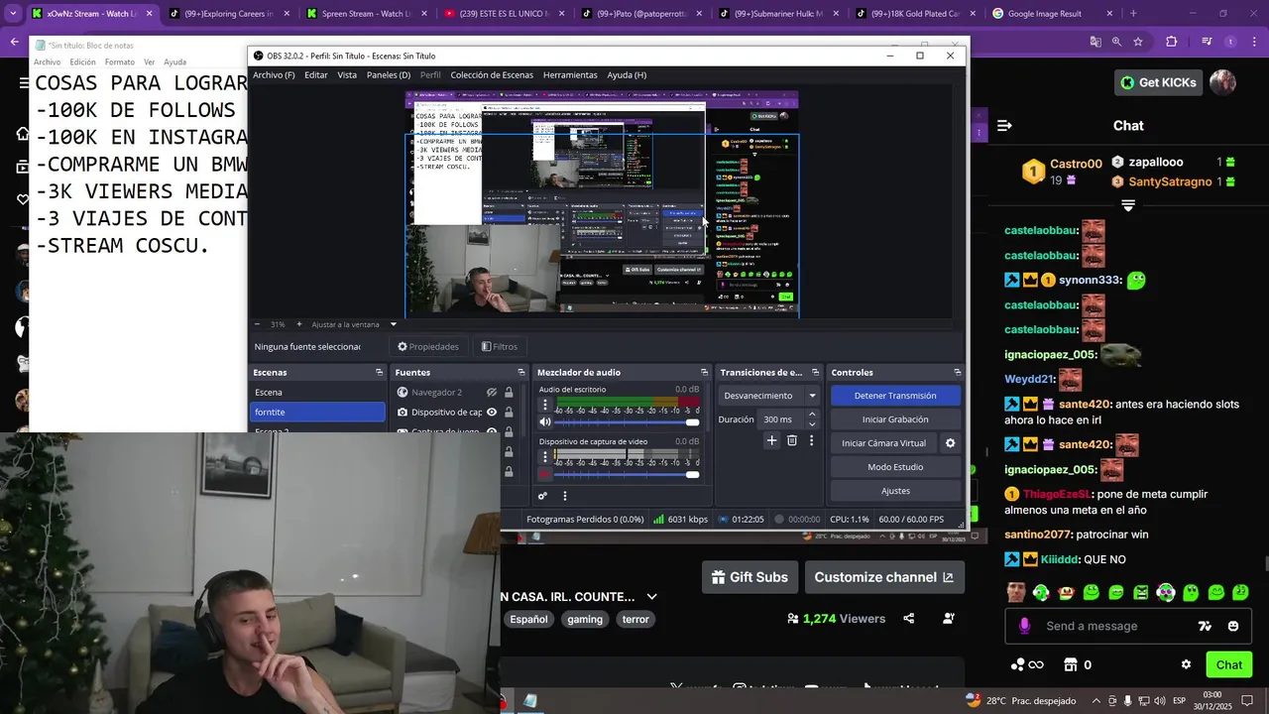Click Modo Estudio button
The height and width of the screenshot is (714, 1269).
(x=895, y=467)
